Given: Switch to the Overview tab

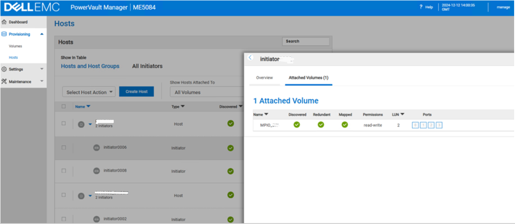Looking at the screenshot, I should click(x=264, y=78).
